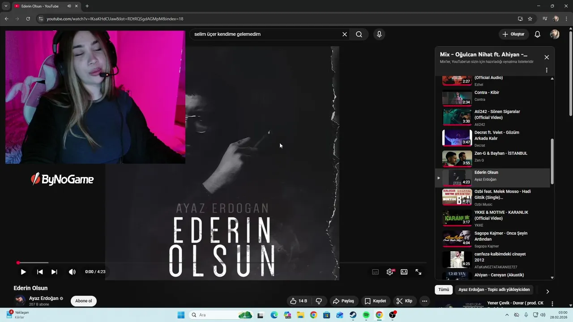Image resolution: width=573 pixels, height=322 pixels.
Task: Seek on the video progress bar
Action: [222, 263]
